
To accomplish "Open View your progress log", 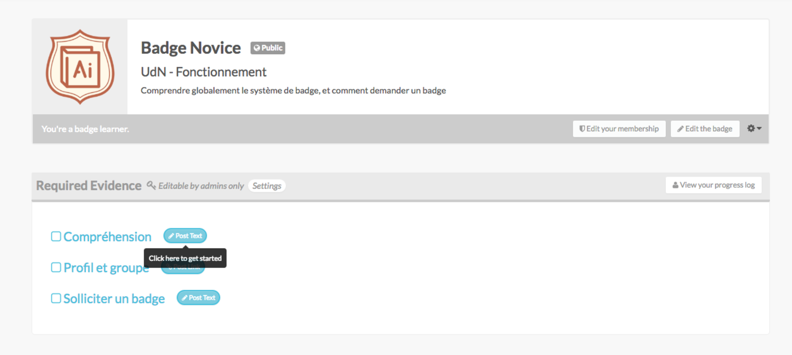I will 713,185.
